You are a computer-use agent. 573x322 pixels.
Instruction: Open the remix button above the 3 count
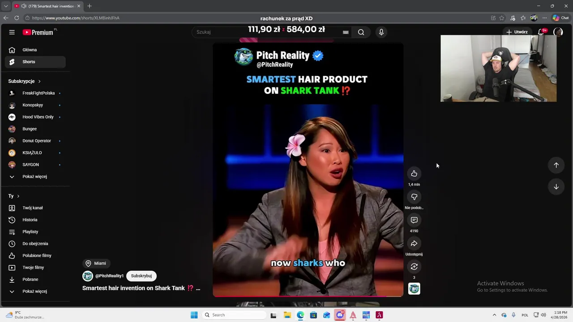point(414,267)
